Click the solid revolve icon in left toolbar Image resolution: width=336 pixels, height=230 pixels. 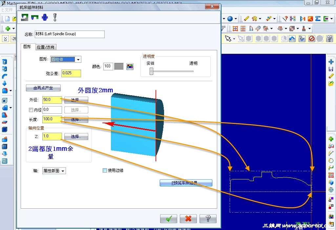[x=5, y=69]
